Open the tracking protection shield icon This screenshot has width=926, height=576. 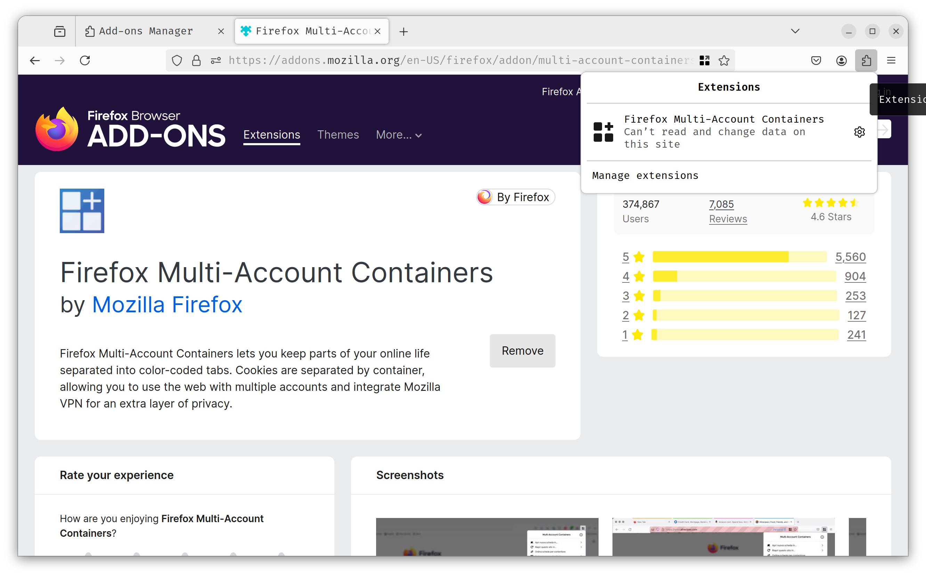[177, 60]
